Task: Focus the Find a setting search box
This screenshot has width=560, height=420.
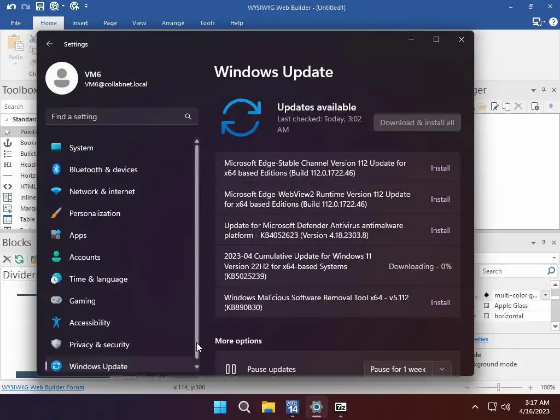Action: (x=121, y=116)
